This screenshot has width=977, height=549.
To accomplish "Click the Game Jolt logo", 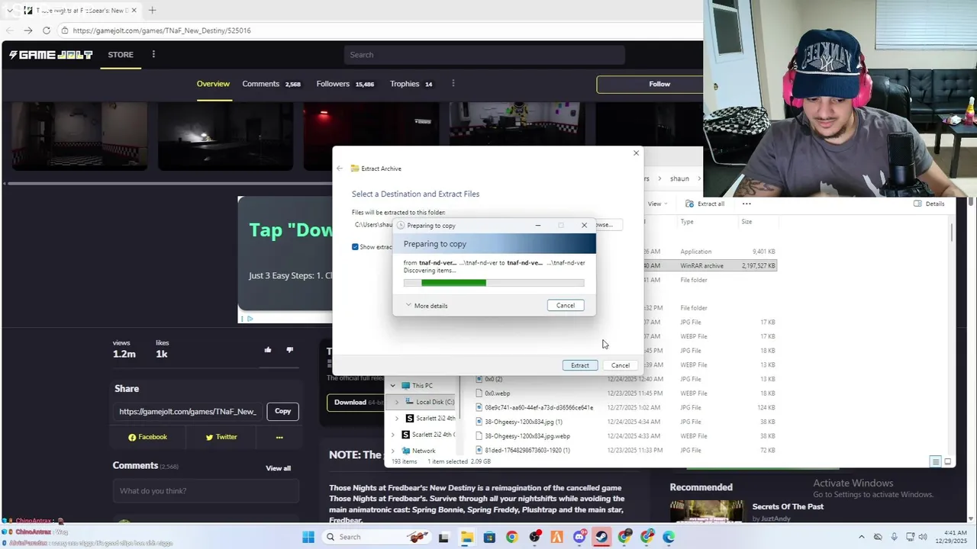I will (x=50, y=55).
